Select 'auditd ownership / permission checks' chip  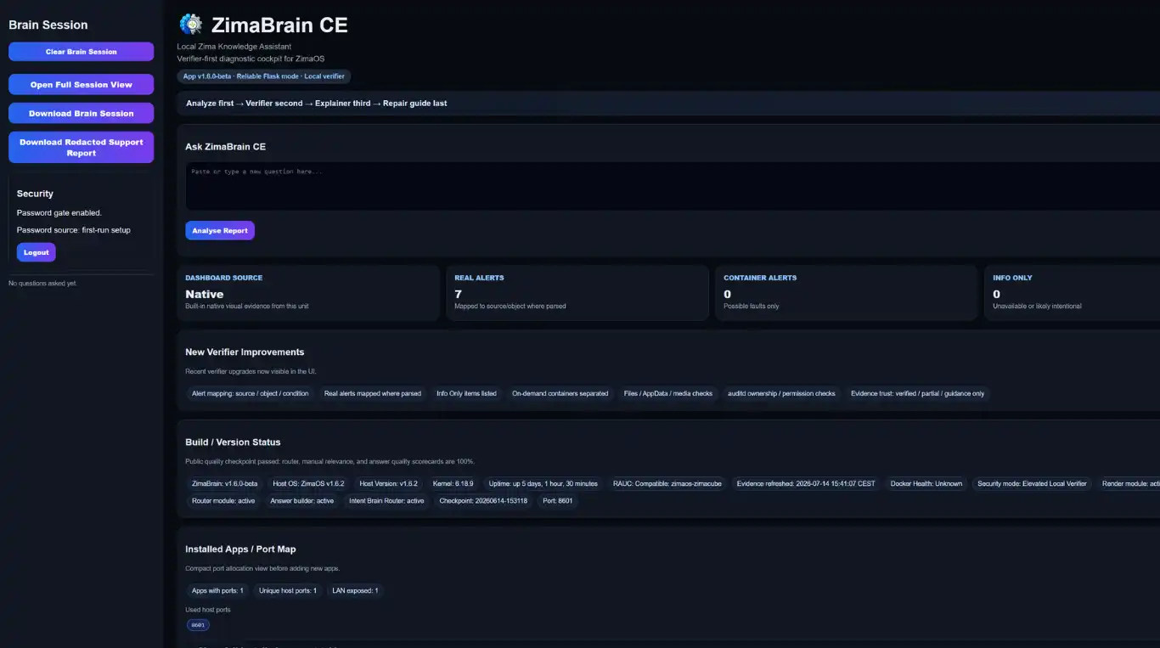(x=781, y=394)
